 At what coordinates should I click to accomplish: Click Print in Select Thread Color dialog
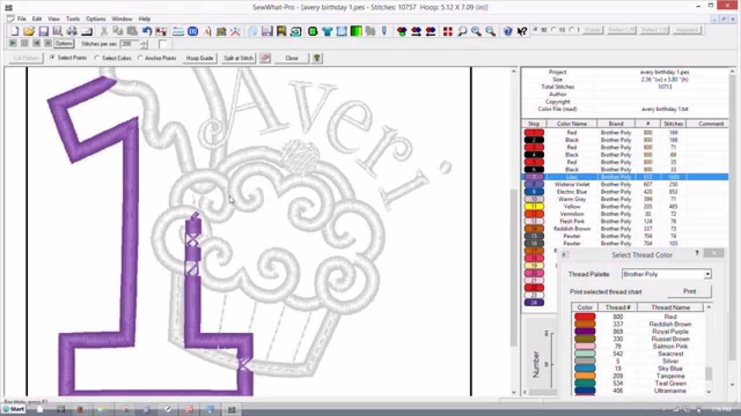[689, 292]
